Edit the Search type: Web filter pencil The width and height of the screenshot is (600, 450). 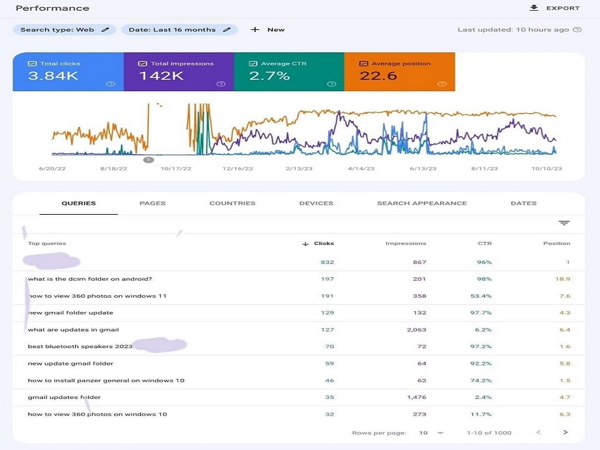point(105,29)
